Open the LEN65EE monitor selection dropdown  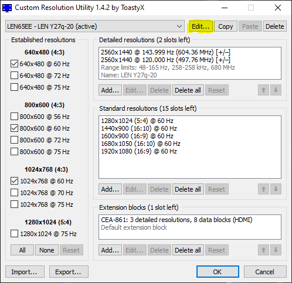(x=95, y=26)
